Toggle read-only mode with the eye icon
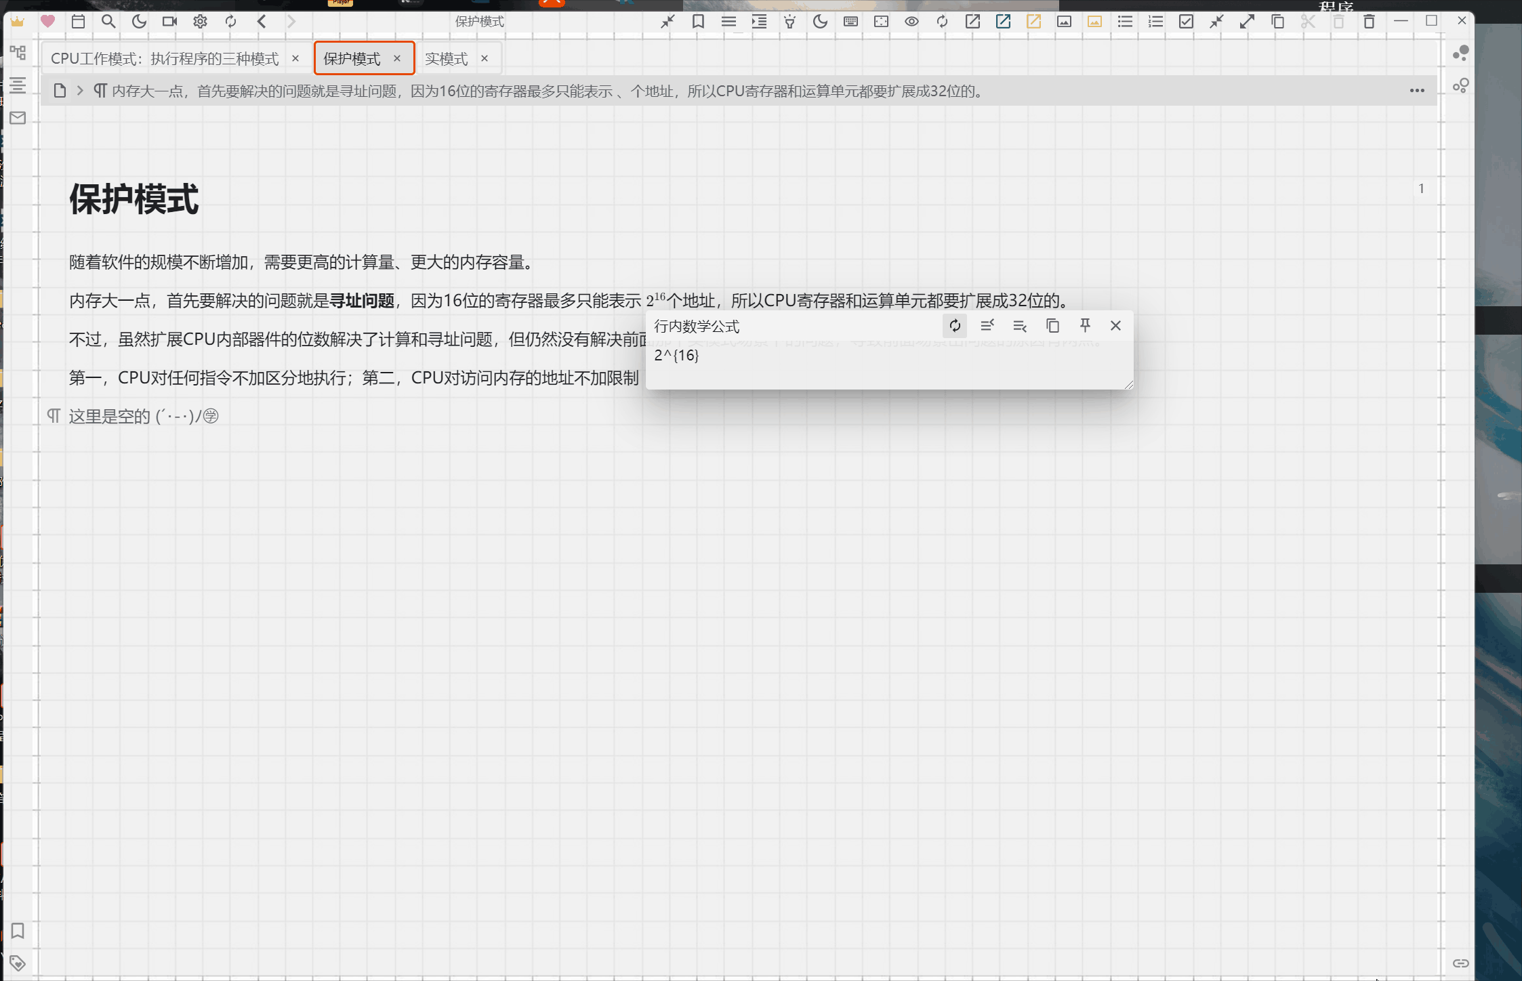1522x981 pixels. pyautogui.click(x=911, y=21)
